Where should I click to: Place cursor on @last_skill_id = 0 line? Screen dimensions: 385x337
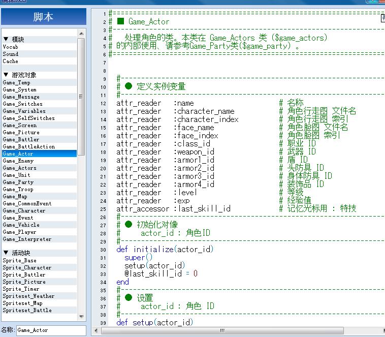pos(161,273)
